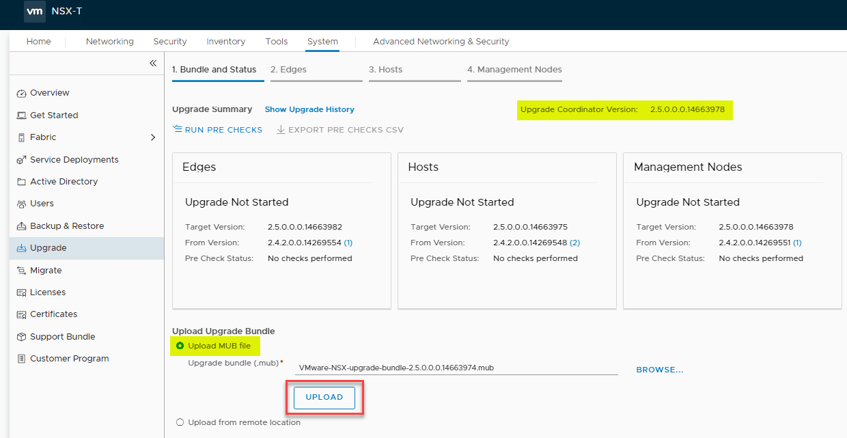
Task: Click the Support Bundle box icon
Action: coord(20,336)
